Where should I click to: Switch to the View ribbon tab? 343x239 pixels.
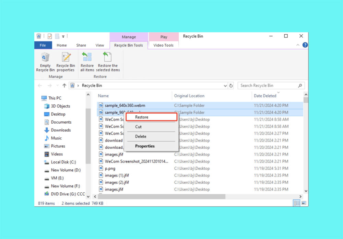[100, 45]
